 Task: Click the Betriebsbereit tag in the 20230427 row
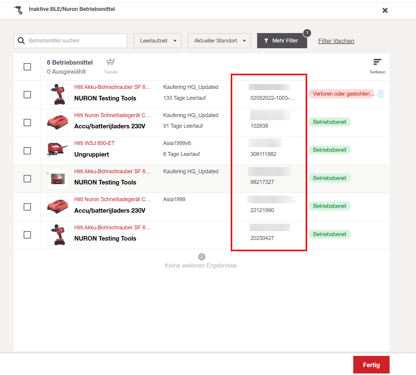(x=330, y=234)
